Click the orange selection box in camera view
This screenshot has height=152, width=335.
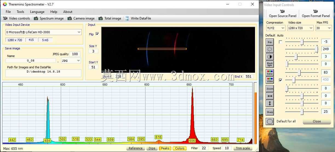click(x=162, y=49)
